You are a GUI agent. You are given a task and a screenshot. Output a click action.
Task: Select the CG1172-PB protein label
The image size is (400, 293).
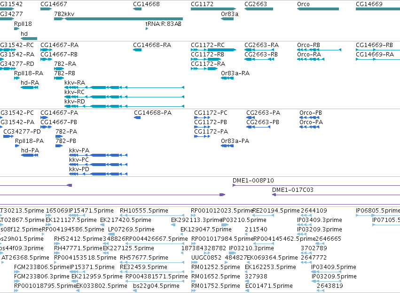click(211, 122)
